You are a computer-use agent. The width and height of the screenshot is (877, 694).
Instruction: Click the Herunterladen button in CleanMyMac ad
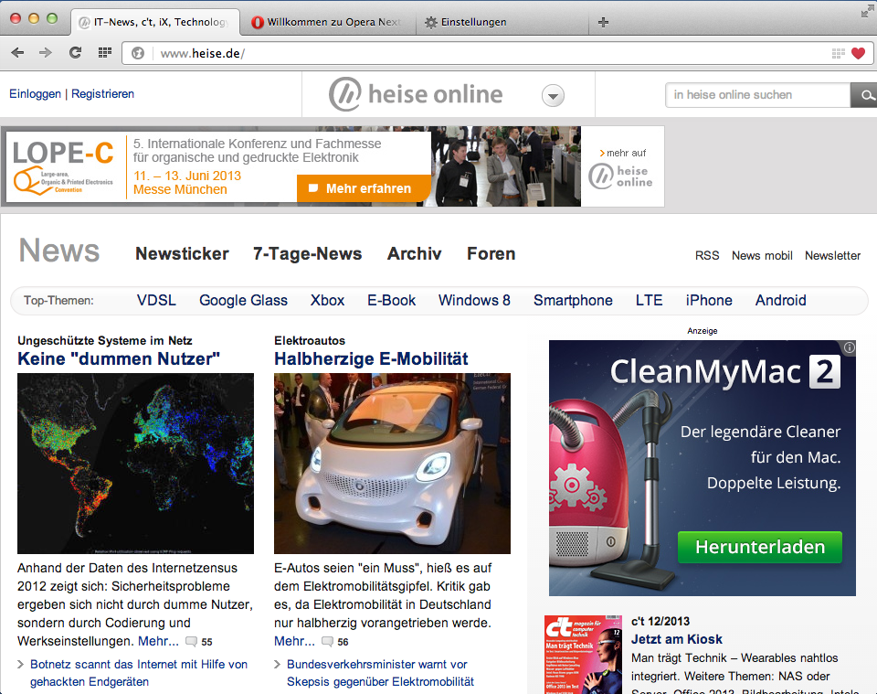[759, 547]
